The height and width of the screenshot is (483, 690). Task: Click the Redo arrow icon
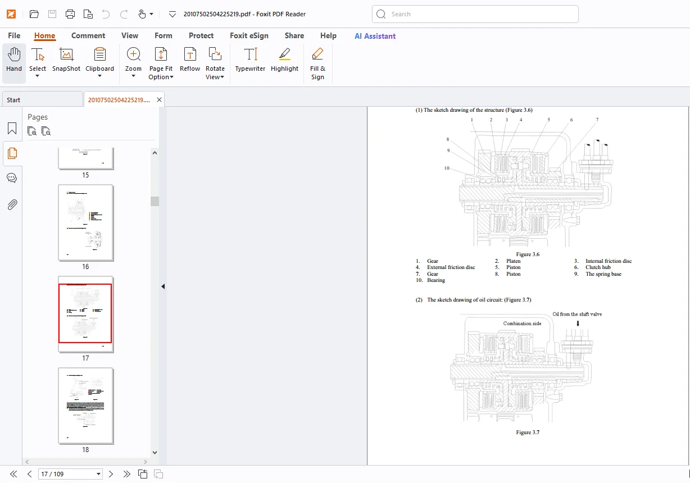point(124,14)
